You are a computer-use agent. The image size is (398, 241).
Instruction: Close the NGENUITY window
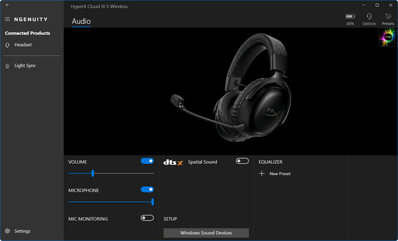coord(391,5)
